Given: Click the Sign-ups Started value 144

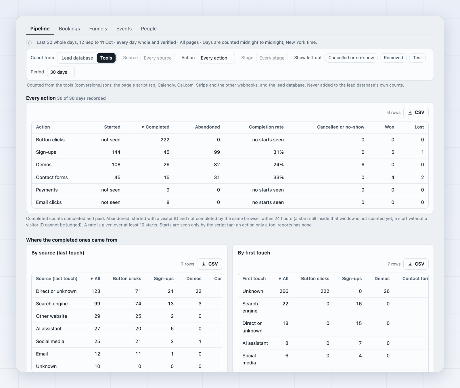Looking at the screenshot, I should tap(116, 152).
